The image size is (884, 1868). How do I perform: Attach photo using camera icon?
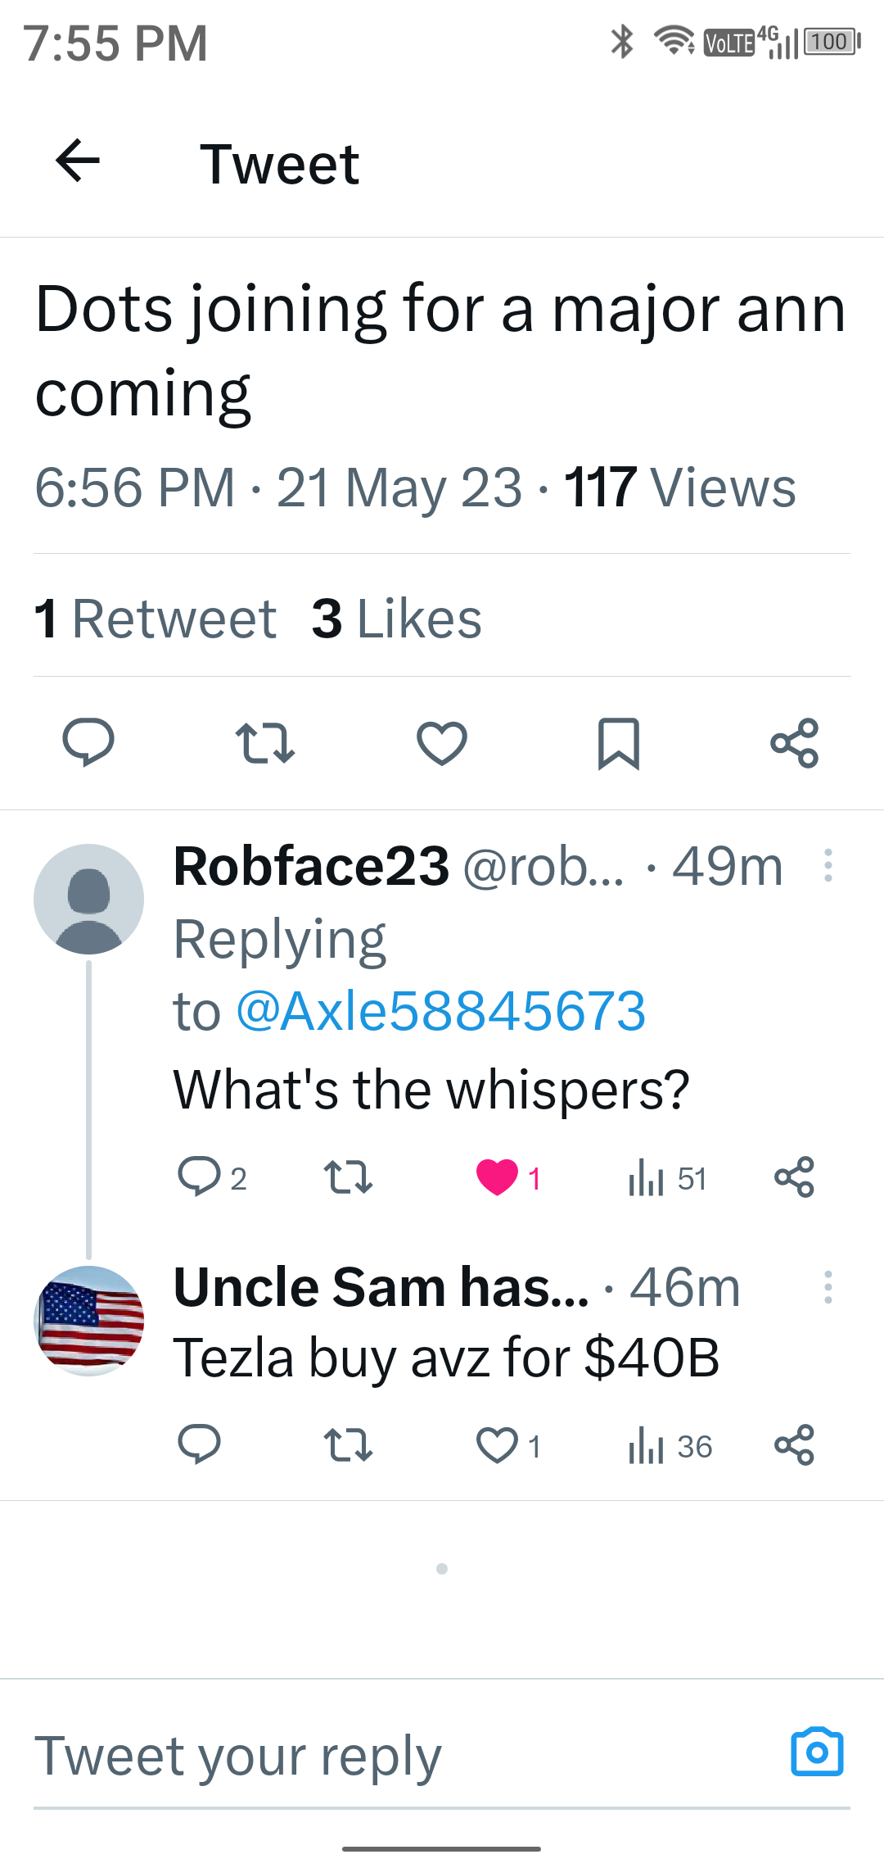pyautogui.click(x=817, y=1752)
